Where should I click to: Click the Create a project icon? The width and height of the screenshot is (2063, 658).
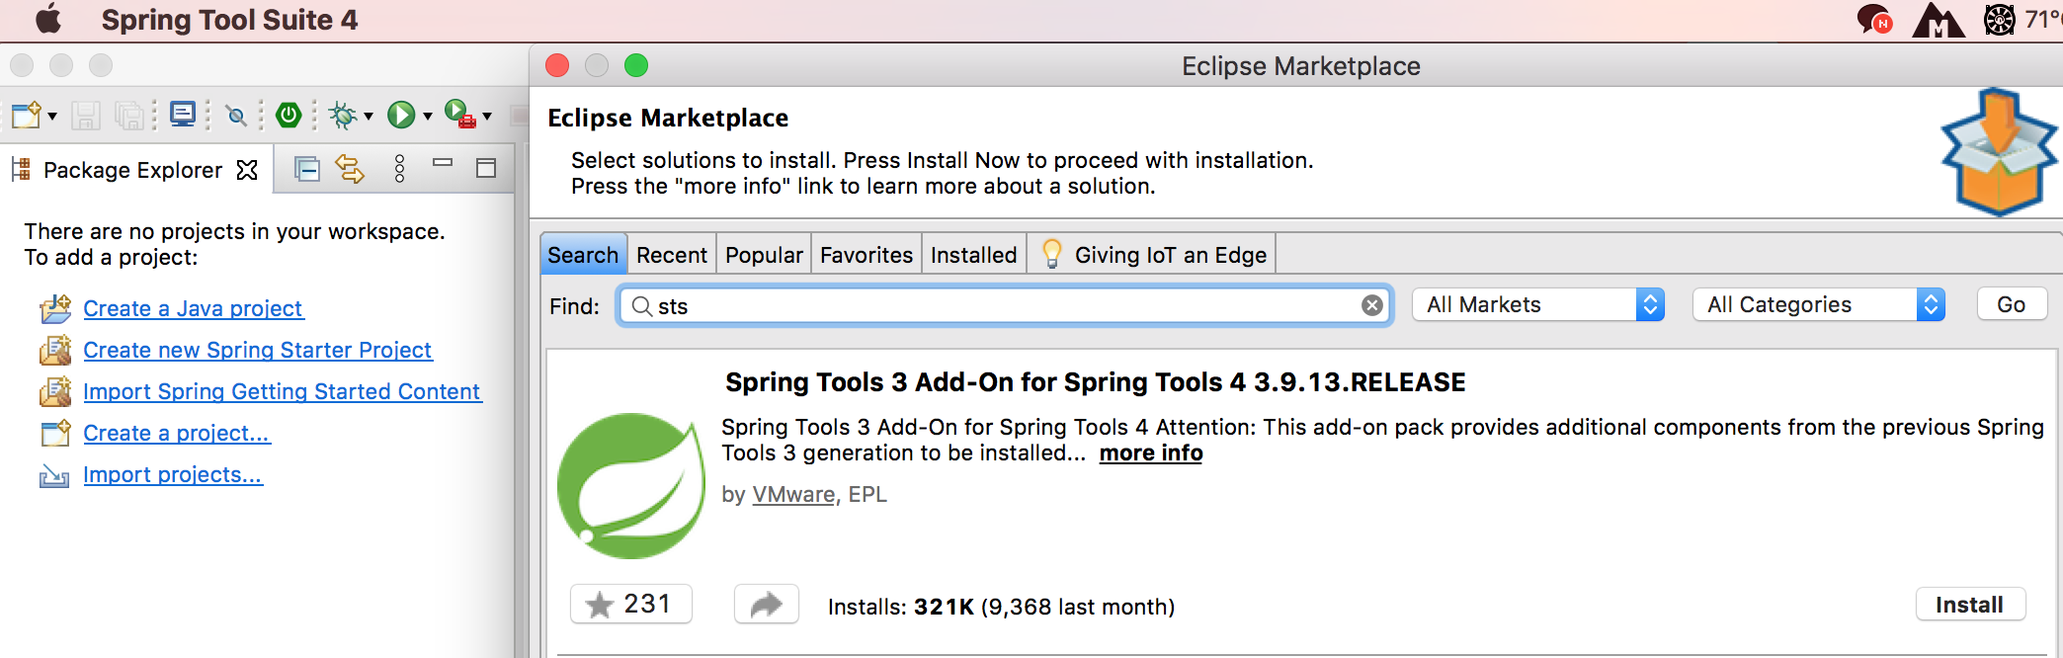(x=55, y=433)
